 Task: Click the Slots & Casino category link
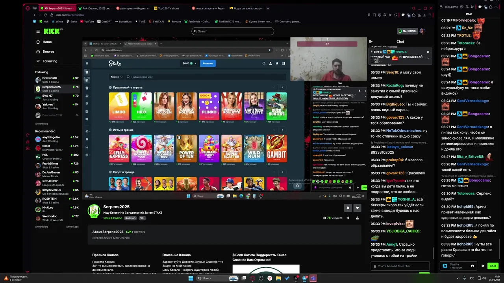point(113,218)
